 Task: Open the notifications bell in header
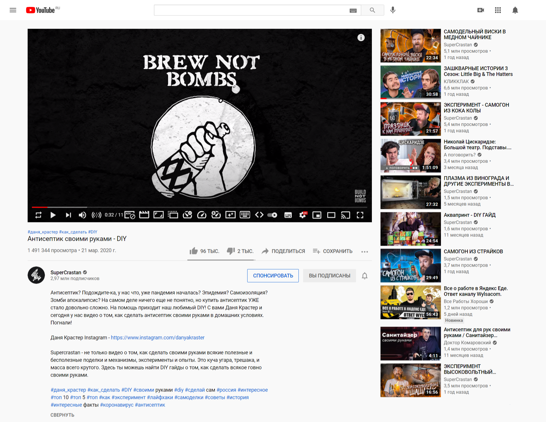[x=515, y=10]
